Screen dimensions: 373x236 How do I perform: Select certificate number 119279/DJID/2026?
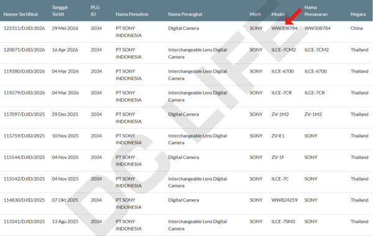point(24,93)
